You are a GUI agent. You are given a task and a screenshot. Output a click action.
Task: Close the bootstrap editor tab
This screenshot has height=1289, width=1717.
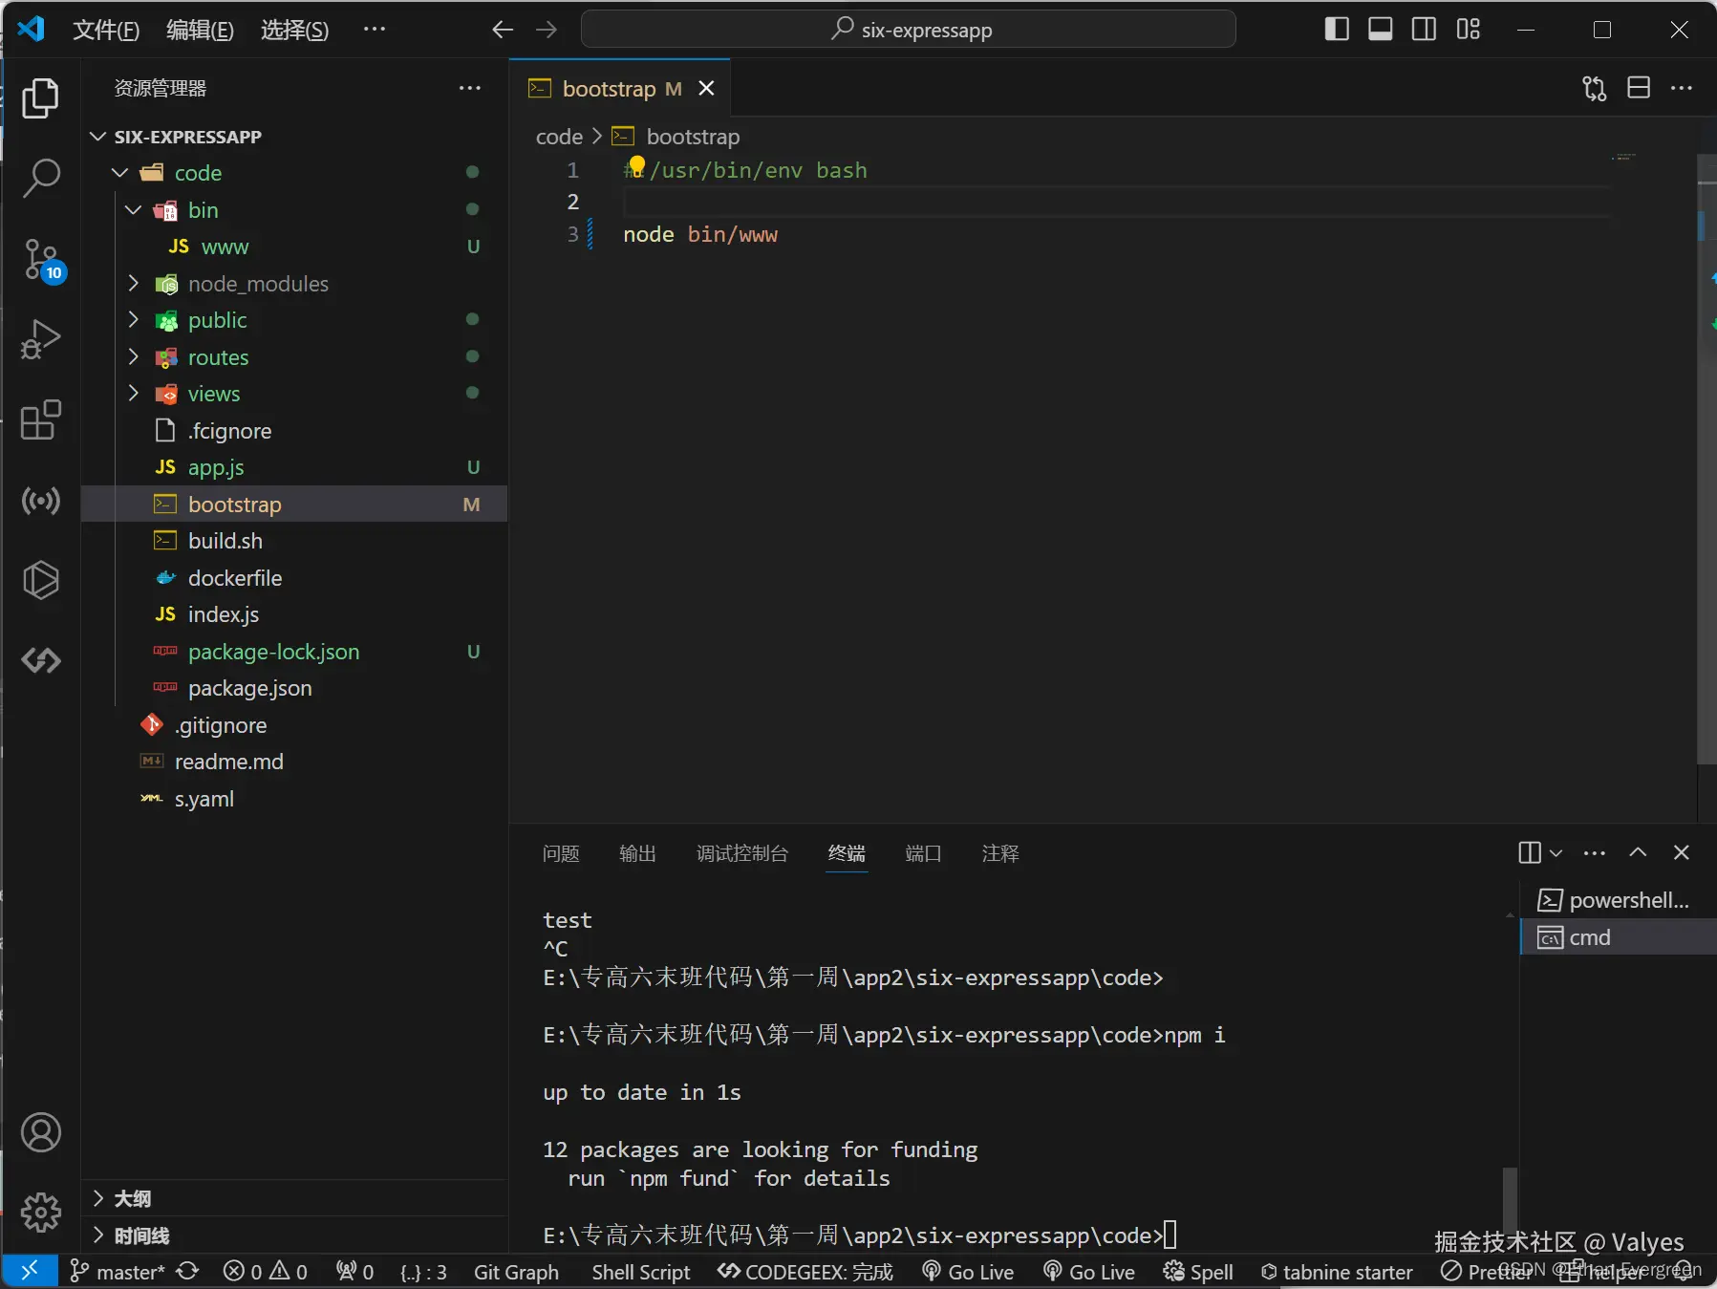coord(706,88)
